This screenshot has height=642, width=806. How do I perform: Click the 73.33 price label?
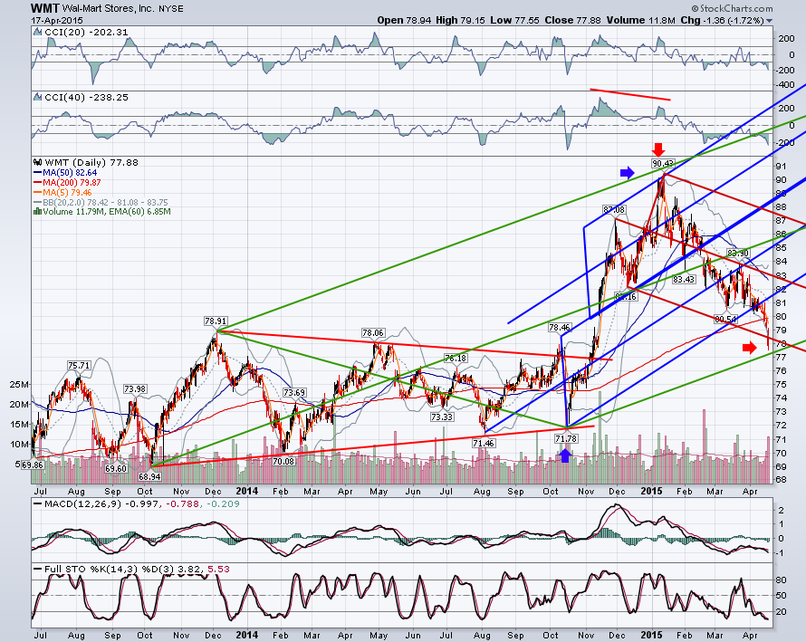442,417
